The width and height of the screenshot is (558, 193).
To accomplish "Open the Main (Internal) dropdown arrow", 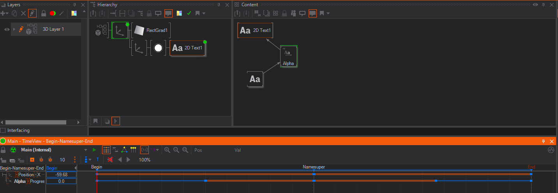I will click(86, 150).
